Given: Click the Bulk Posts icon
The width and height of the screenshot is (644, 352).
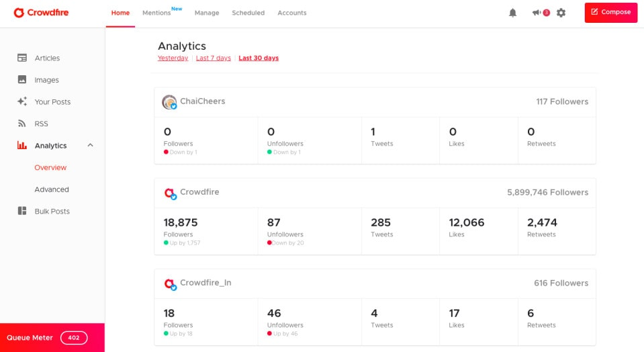Looking at the screenshot, I should click(x=22, y=211).
